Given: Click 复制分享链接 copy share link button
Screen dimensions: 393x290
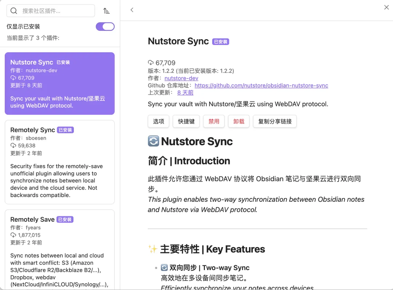Looking at the screenshot, I should [275, 122].
